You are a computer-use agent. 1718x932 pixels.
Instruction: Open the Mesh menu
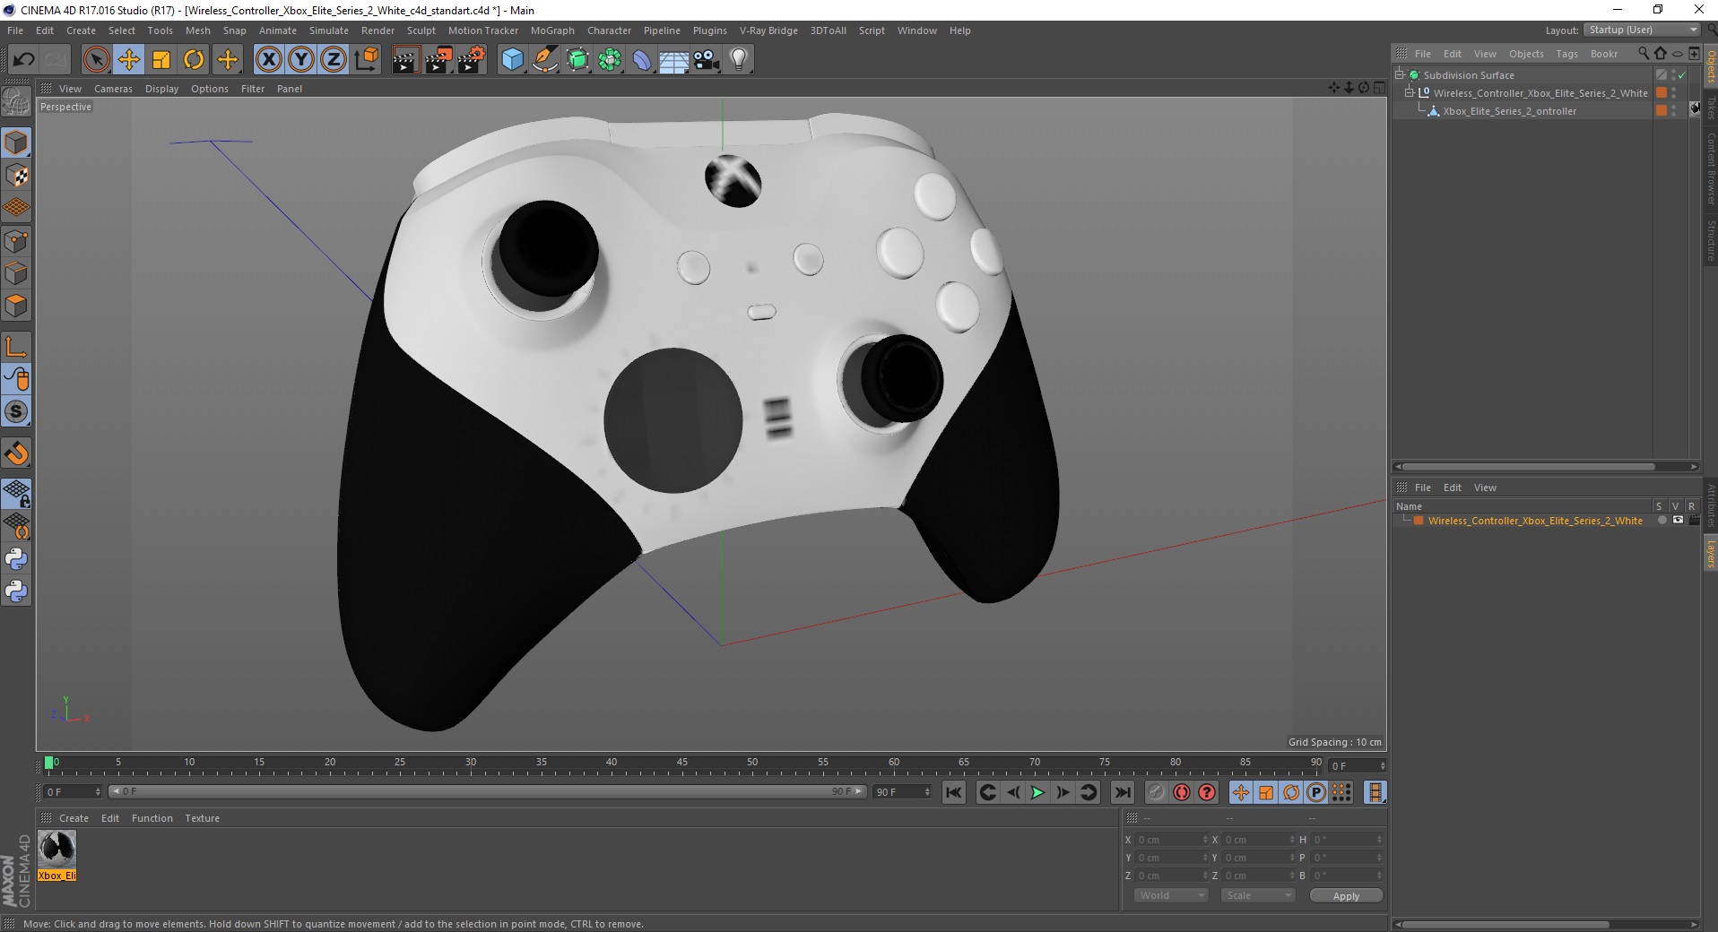tap(197, 30)
